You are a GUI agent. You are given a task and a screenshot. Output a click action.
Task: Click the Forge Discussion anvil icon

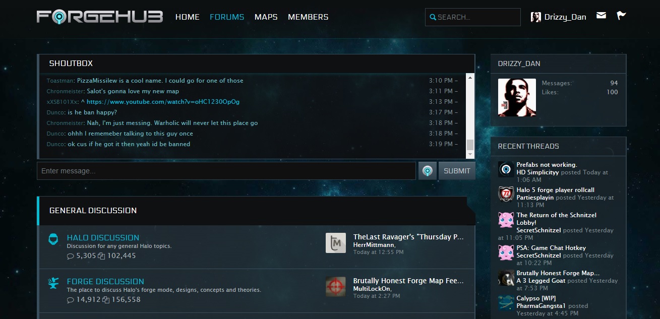point(52,284)
